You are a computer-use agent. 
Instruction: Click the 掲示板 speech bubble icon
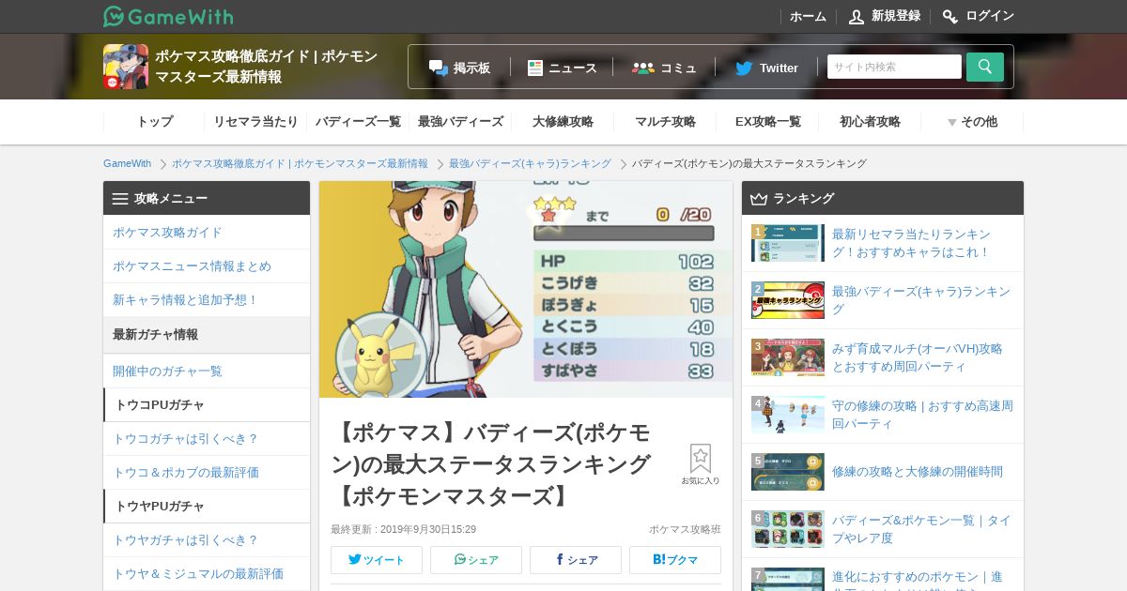tap(439, 68)
